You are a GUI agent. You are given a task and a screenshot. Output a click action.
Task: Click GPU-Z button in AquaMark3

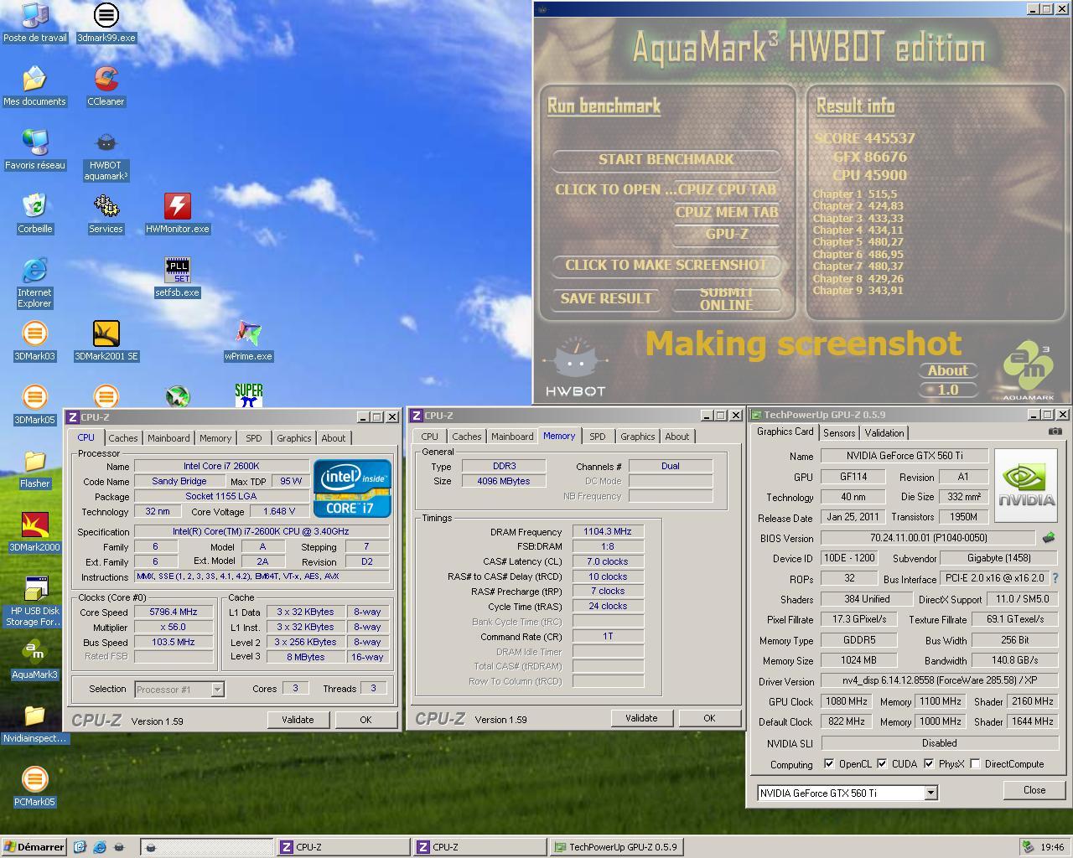727,234
